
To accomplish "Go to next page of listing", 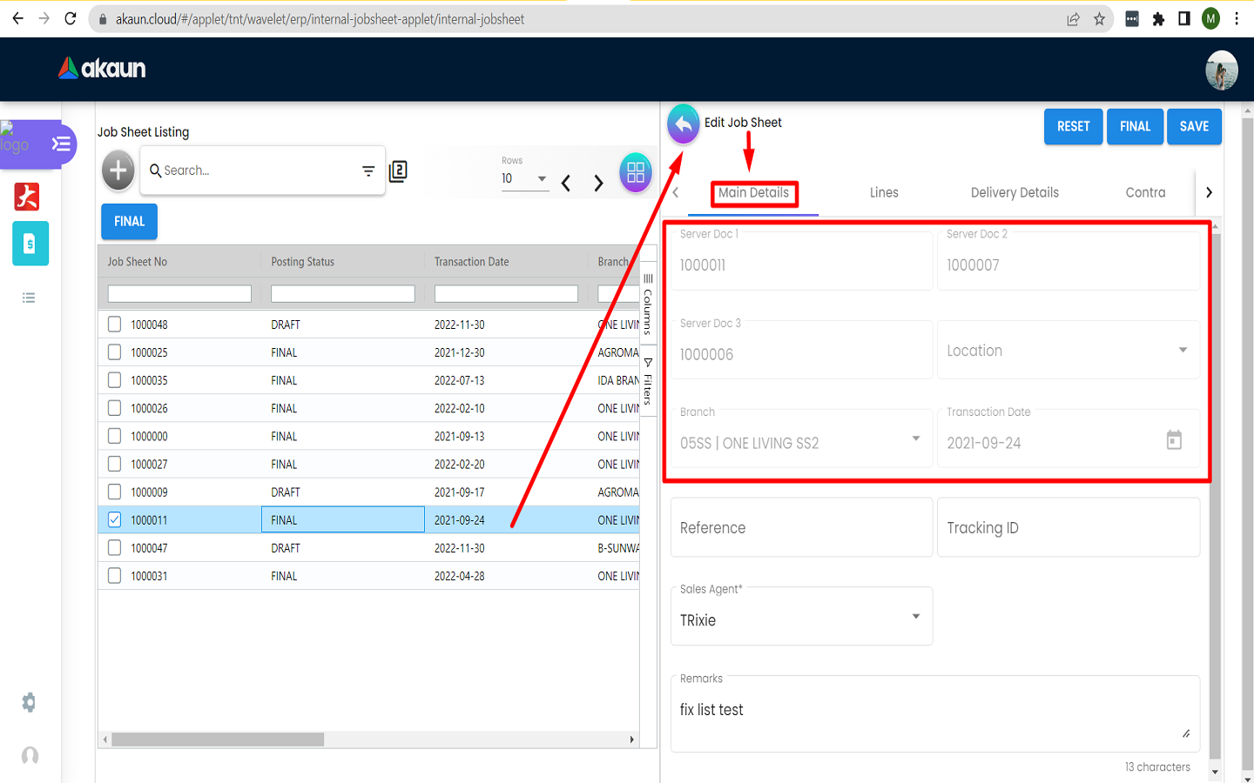I will [598, 183].
